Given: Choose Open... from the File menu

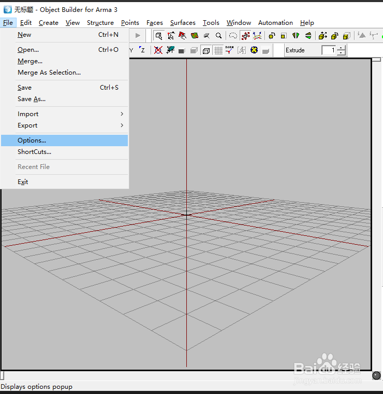Looking at the screenshot, I should 65,50.
